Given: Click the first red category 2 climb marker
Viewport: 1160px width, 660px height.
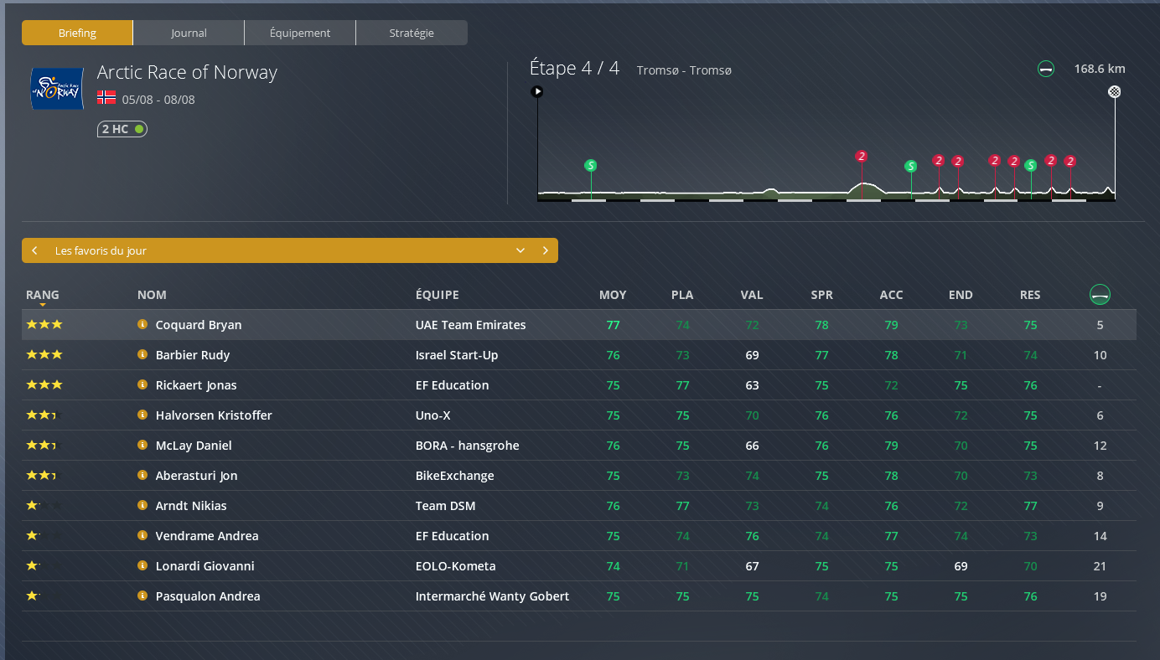Looking at the screenshot, I should 861,156.
